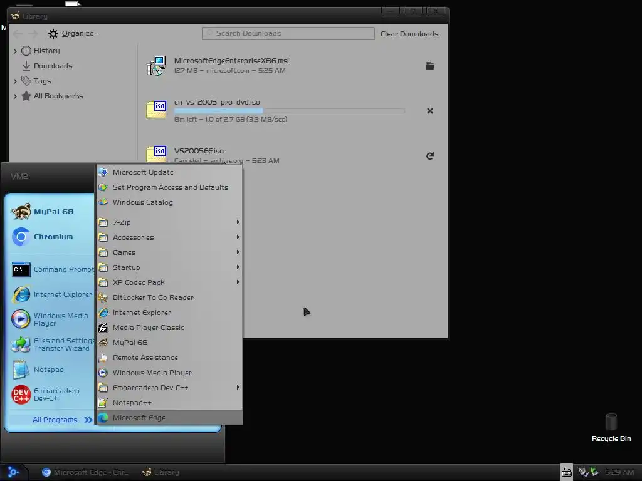Expand the All Bookmarks tree item

[15, 96]
